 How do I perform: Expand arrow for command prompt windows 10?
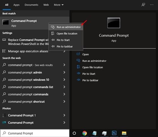click(x=64, y=79)
